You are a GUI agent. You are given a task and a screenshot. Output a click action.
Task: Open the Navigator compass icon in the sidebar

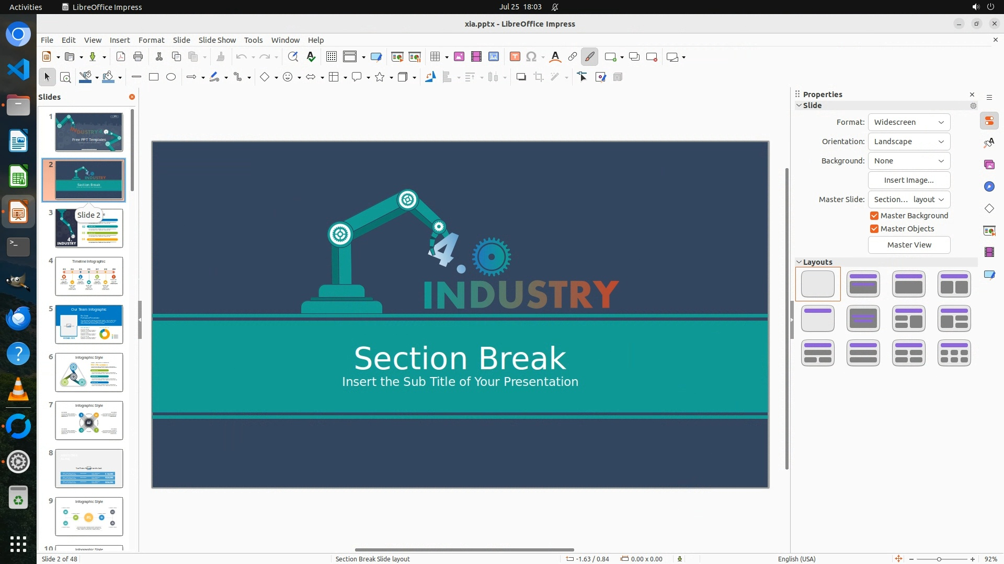(989, 187)
